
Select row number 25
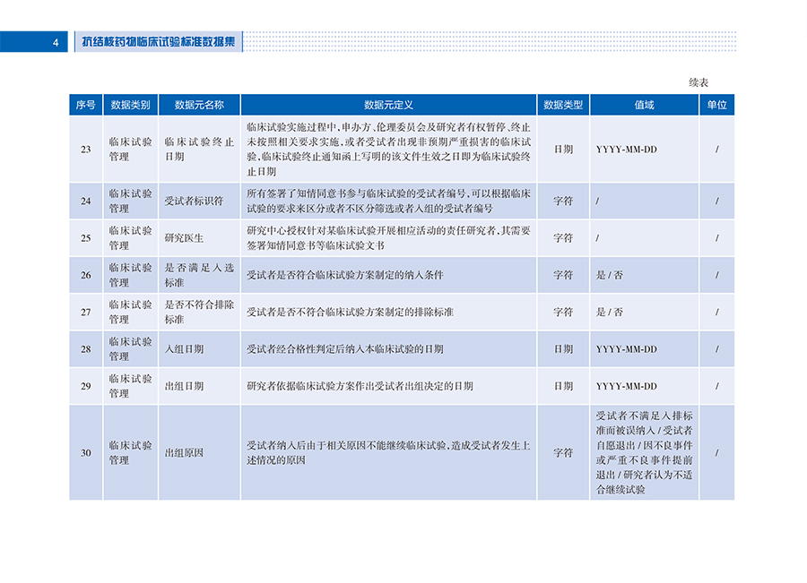tap(86, 238)
